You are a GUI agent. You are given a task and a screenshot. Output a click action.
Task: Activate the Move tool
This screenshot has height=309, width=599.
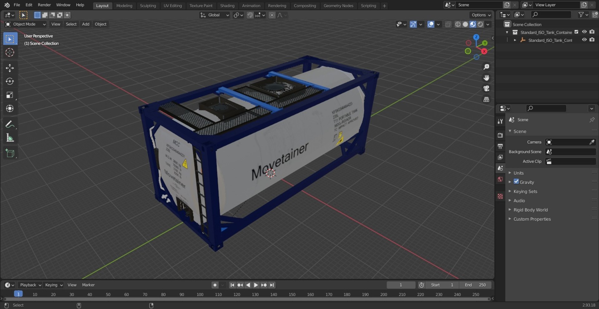(x=10, y=68)
